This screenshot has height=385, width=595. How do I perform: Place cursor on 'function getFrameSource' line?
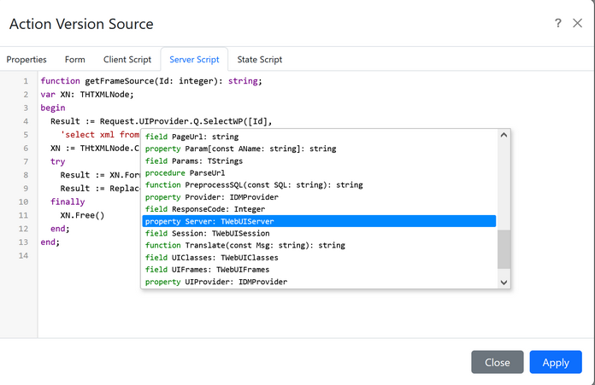coord(151,81)
